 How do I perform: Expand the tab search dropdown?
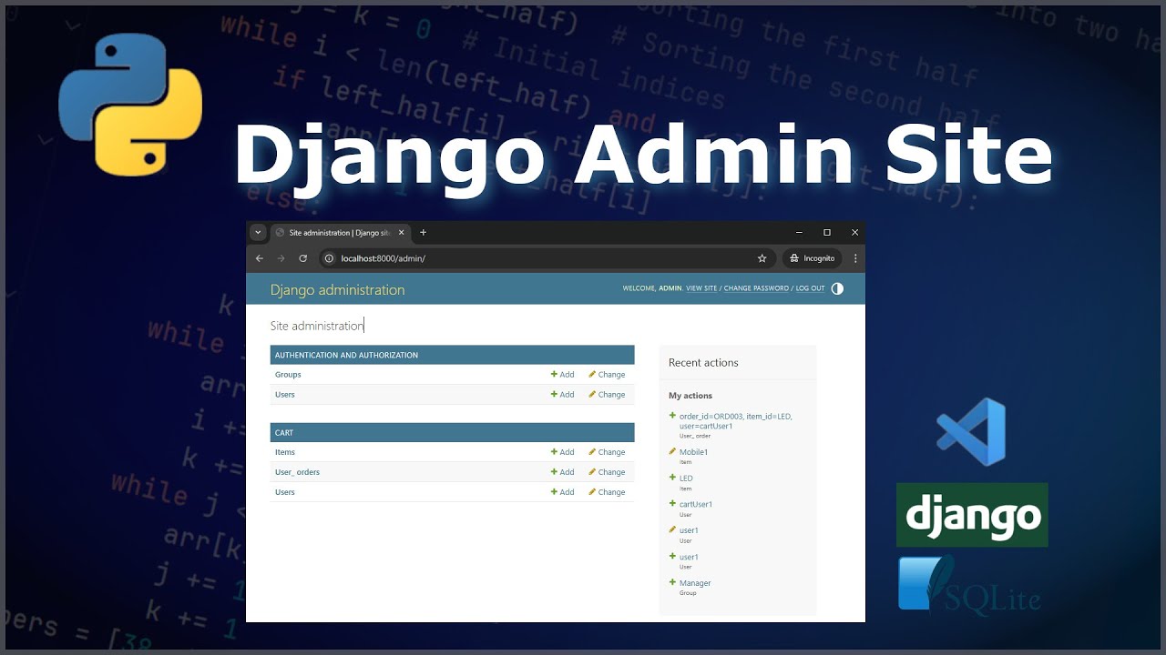258,232
